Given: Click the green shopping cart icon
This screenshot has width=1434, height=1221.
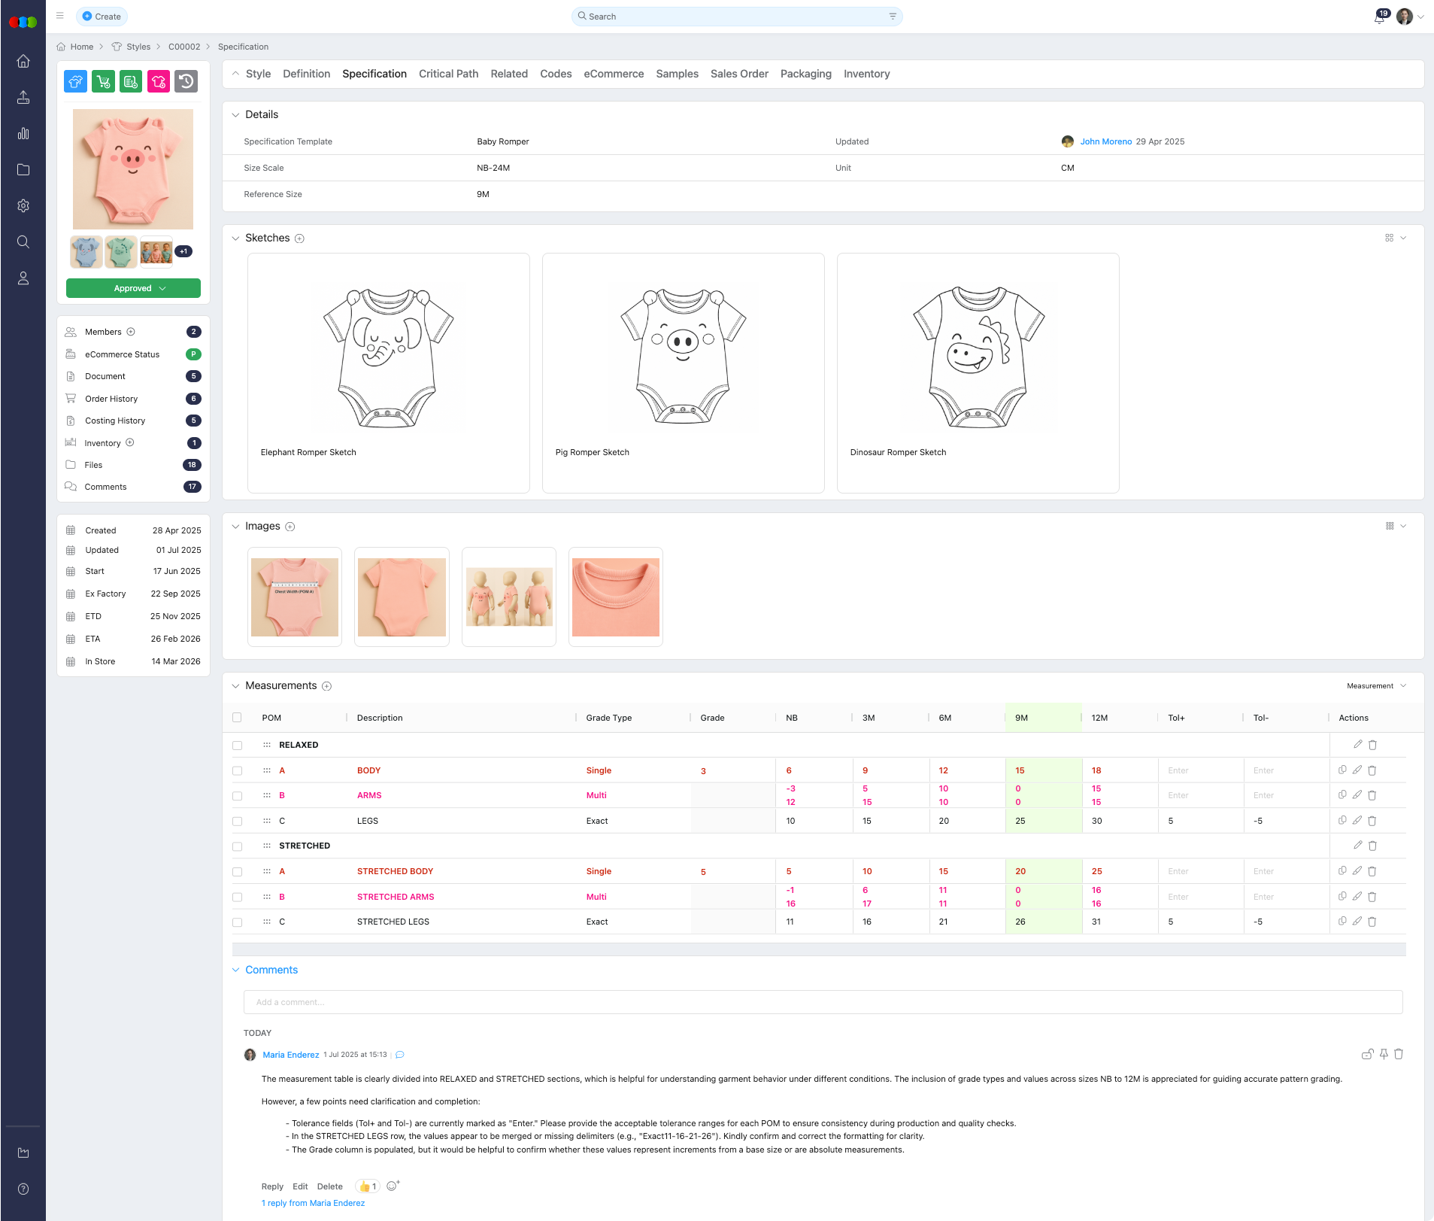Looking at the screenshot, I should point(103,81).
